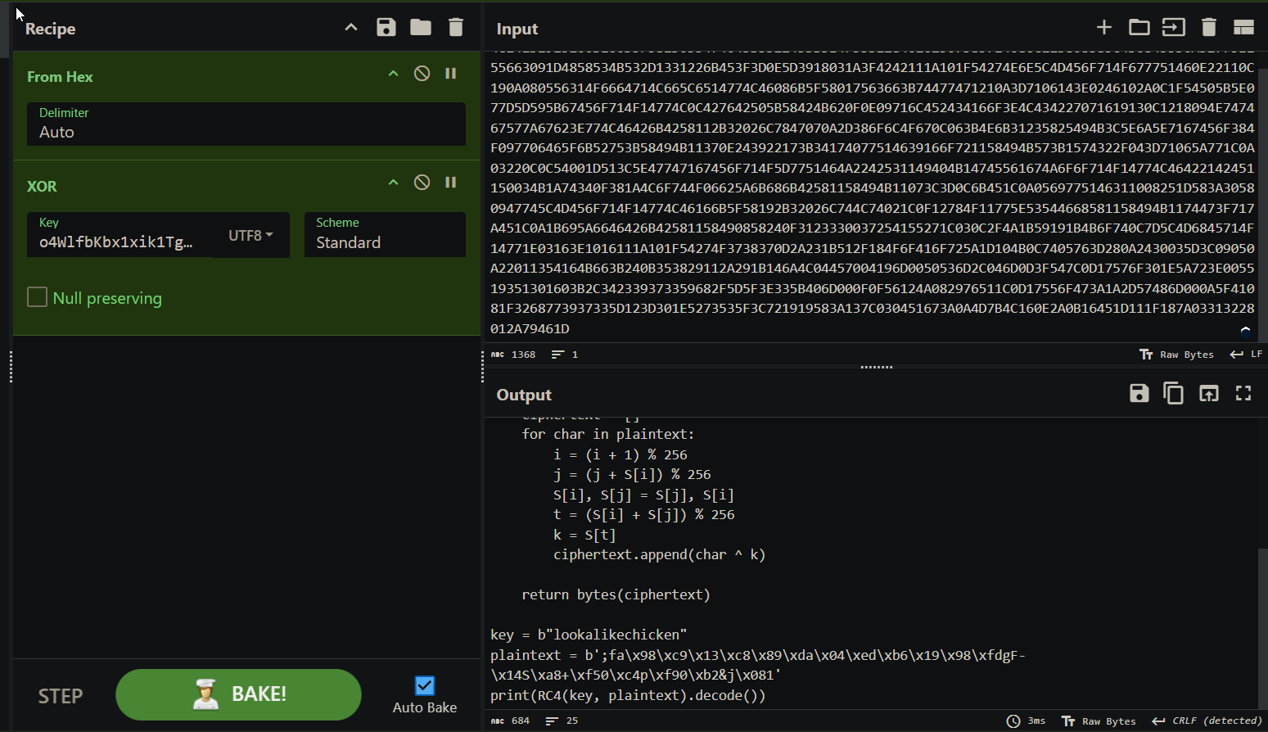
Task: Save output to file
Action: [x=1139, y=394]
